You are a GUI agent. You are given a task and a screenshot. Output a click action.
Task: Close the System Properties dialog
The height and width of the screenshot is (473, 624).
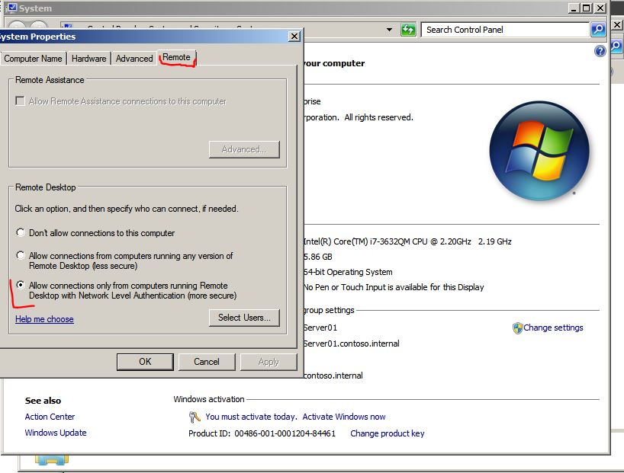pyautogui.click(x=294, y=36)
